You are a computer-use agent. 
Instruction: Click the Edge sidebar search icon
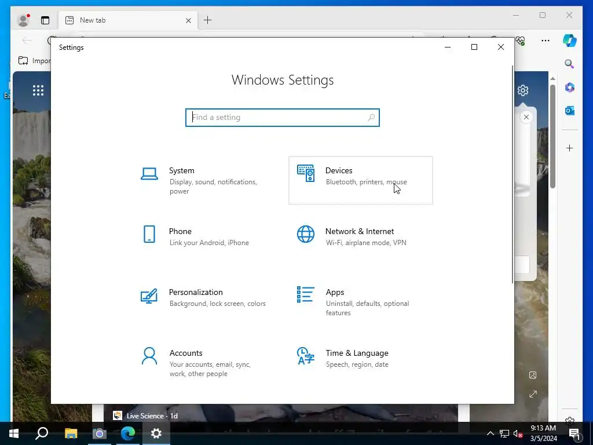point(570,64)
